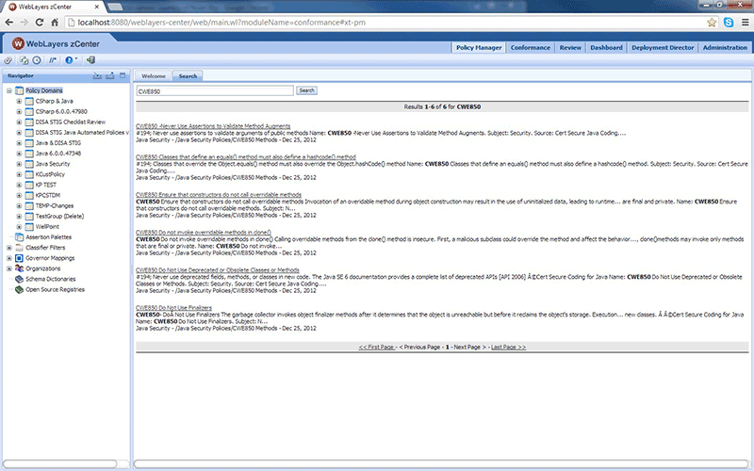The height and width of the screenshot is (471, 754).
Task: Click the Search button
Action: [x=306, y=90]
